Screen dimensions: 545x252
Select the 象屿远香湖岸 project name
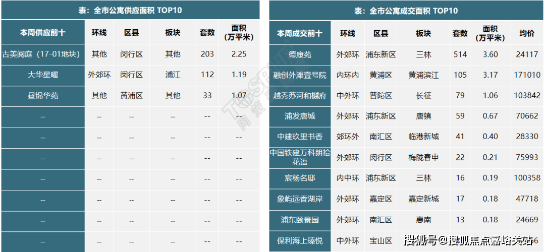pyautogui.click(x=300, y=199)
